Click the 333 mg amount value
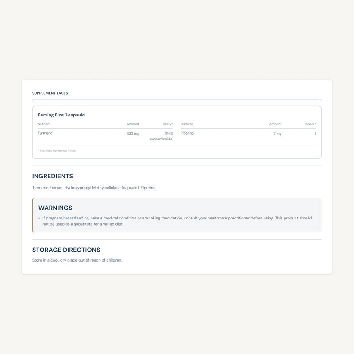This screenshot has height=354, width=354. pos(133,134)
